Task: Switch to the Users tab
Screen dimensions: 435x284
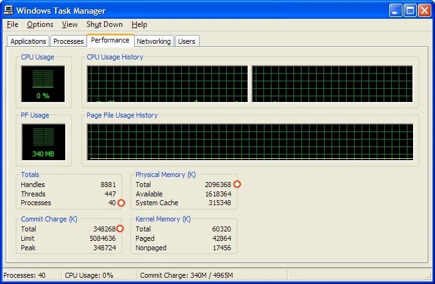Action: point(187,41)
